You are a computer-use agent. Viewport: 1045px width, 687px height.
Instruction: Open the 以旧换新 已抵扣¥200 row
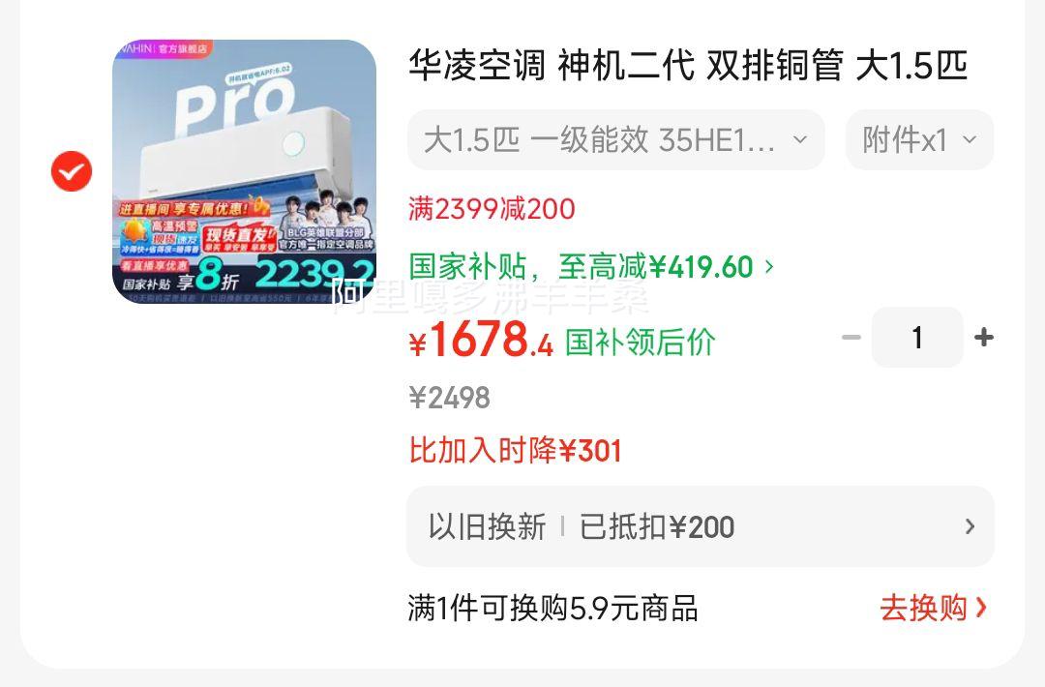tap(701, 526)
